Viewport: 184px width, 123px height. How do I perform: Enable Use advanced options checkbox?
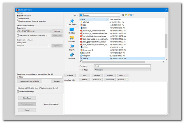click(x=17, y=35)
